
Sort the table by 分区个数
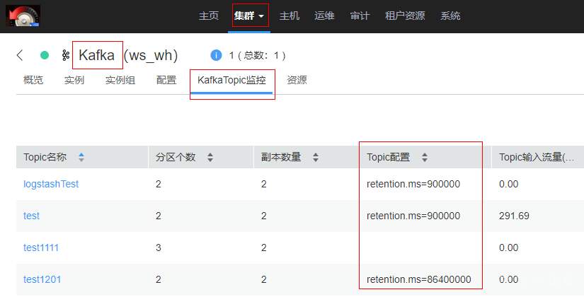click(210, 158)
